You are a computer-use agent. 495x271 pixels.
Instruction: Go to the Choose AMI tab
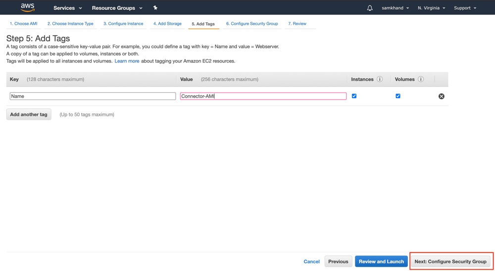(23, 24)
